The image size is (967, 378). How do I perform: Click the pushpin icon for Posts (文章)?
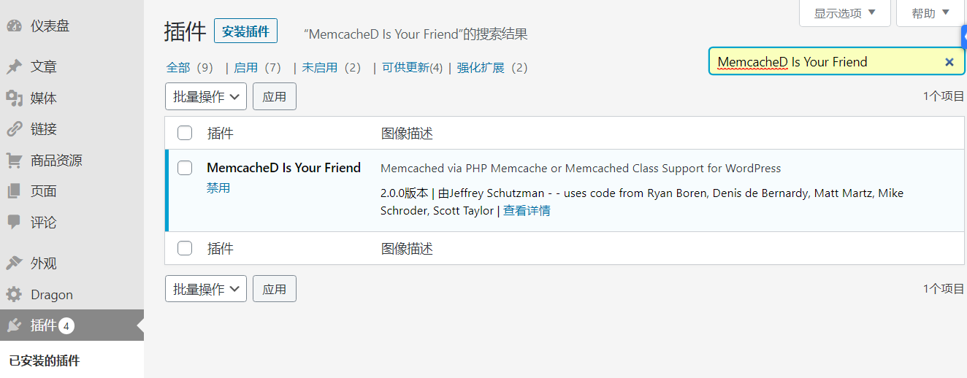pyautogui.click(x=14, y=67)
